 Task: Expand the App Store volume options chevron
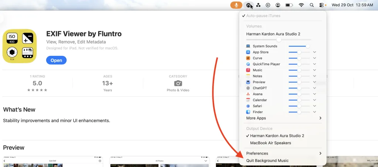pyautogui.click(x=315, y=52)
